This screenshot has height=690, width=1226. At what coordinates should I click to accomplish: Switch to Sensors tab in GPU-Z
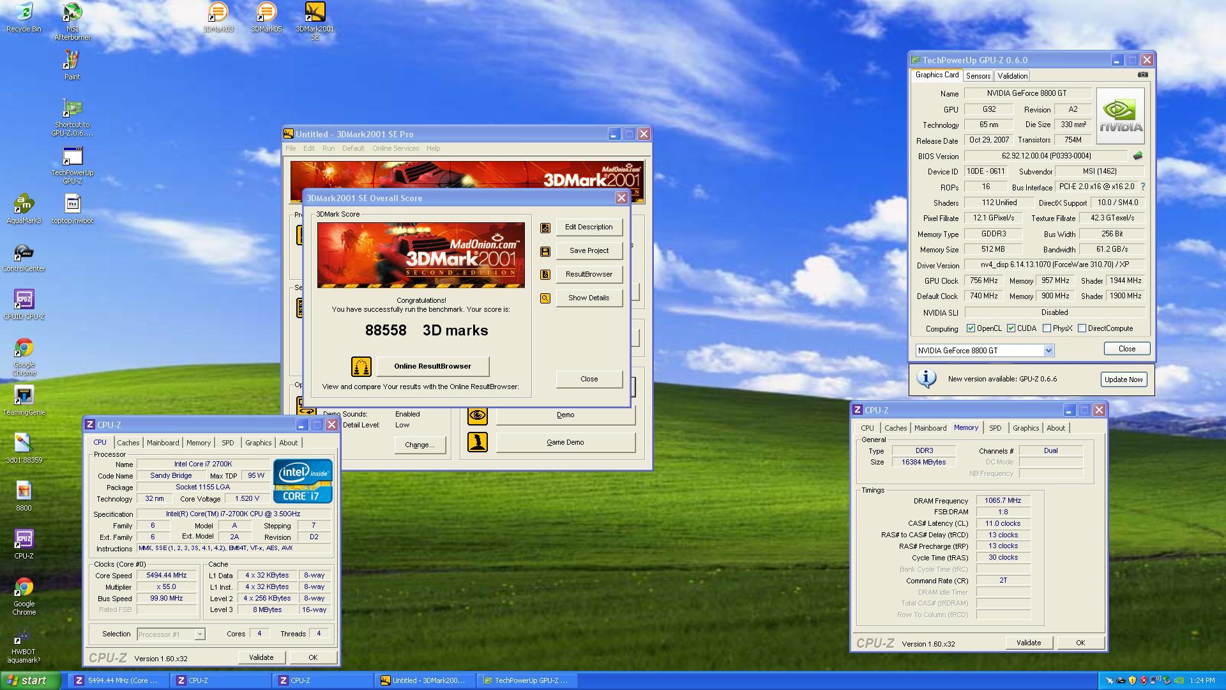978,76
